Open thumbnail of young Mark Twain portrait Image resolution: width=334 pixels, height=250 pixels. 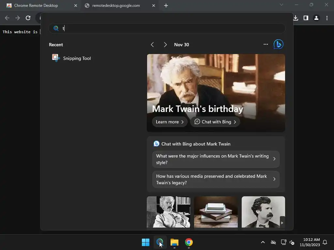point(263,212)
